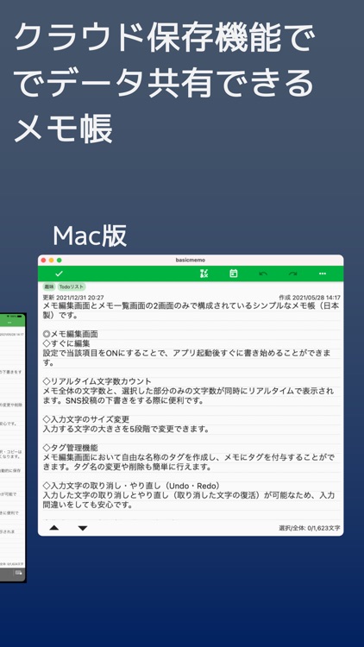Click the calendar date insert icon

tap(234, 273)
